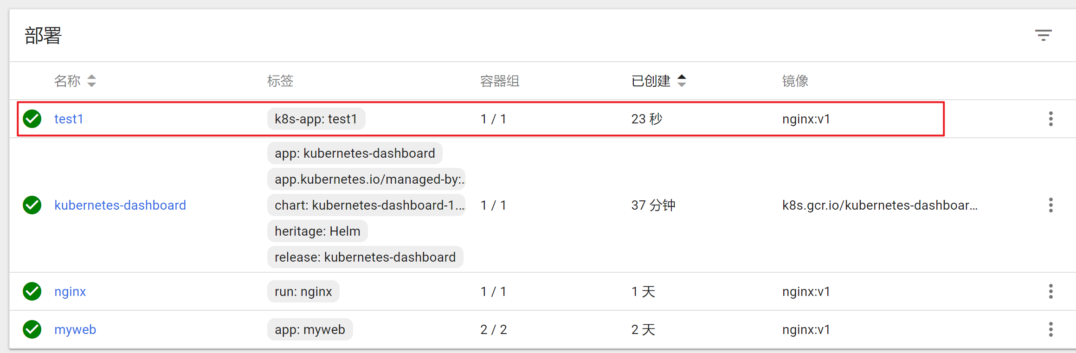Open actions menu for kubernetes-dashboard deployment

tap(1050, 205)
